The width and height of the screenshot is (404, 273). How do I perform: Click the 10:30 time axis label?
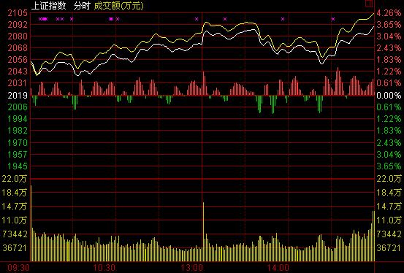(x=104, y=268)
